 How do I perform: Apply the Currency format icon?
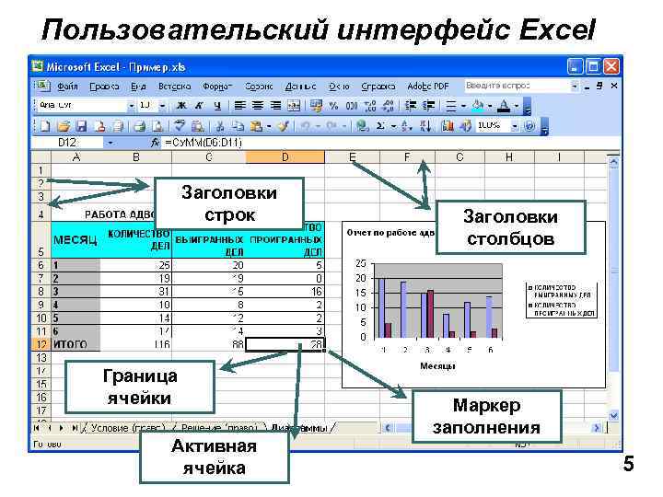pyautogui.click(x=316, y=106)
